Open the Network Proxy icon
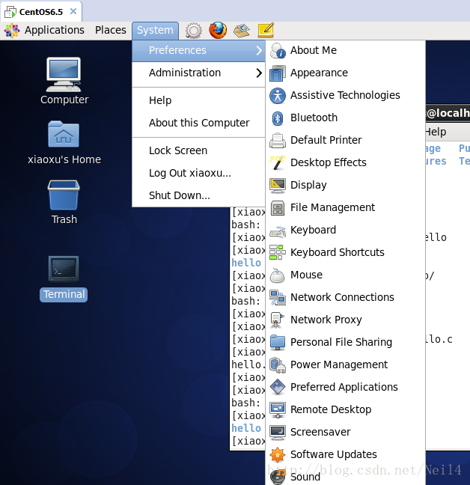The width and height of the screenshot is (470, 485). point(278,320)
